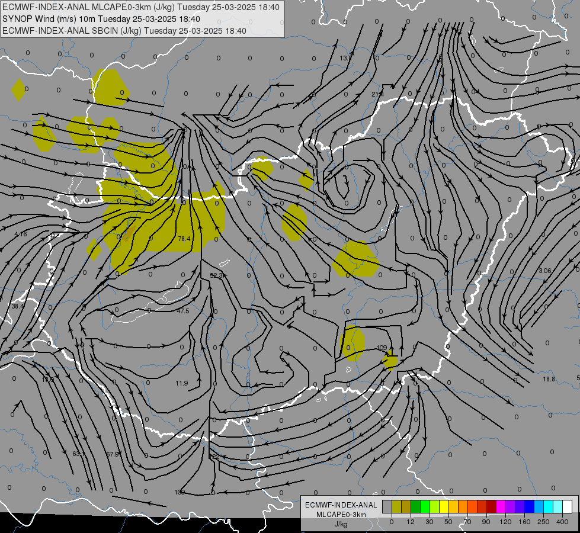Select the cyan legend swatch near 250
Viewport: 580px width, 533px height.
(x=548, y=506)
